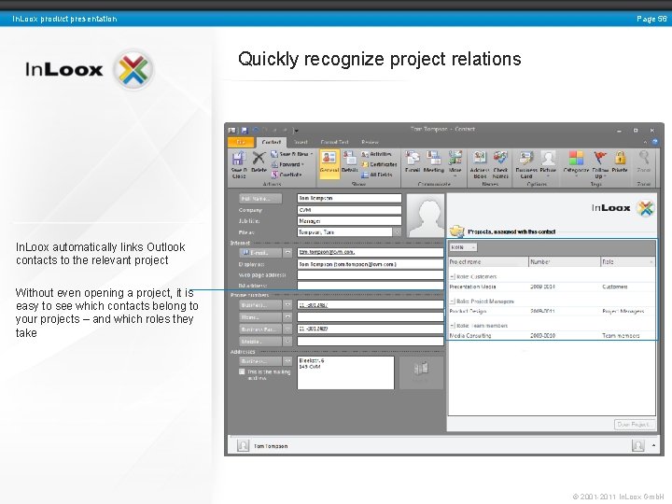Click Business Card icon in Options

click(525, 164)
